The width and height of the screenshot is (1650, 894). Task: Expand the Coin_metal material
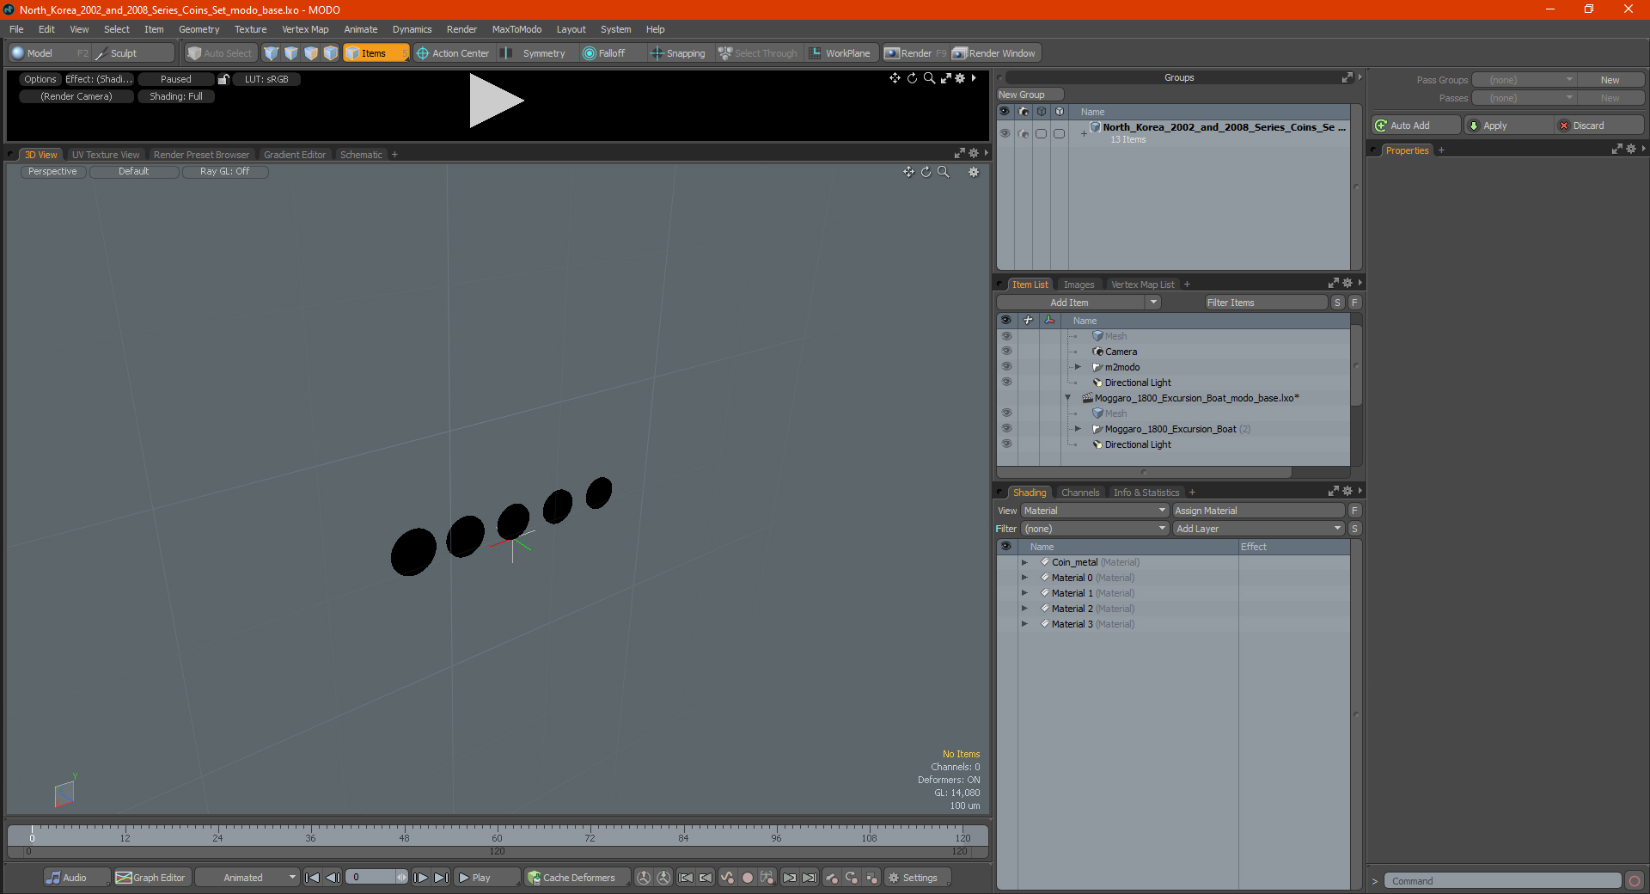pos(1024,562)
